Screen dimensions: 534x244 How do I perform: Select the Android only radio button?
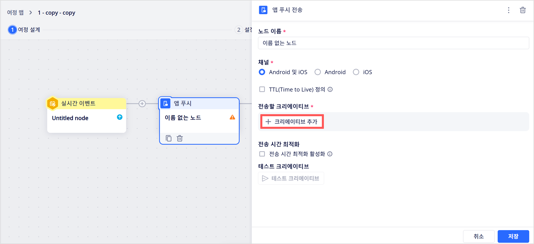click(x=318, y=72)
